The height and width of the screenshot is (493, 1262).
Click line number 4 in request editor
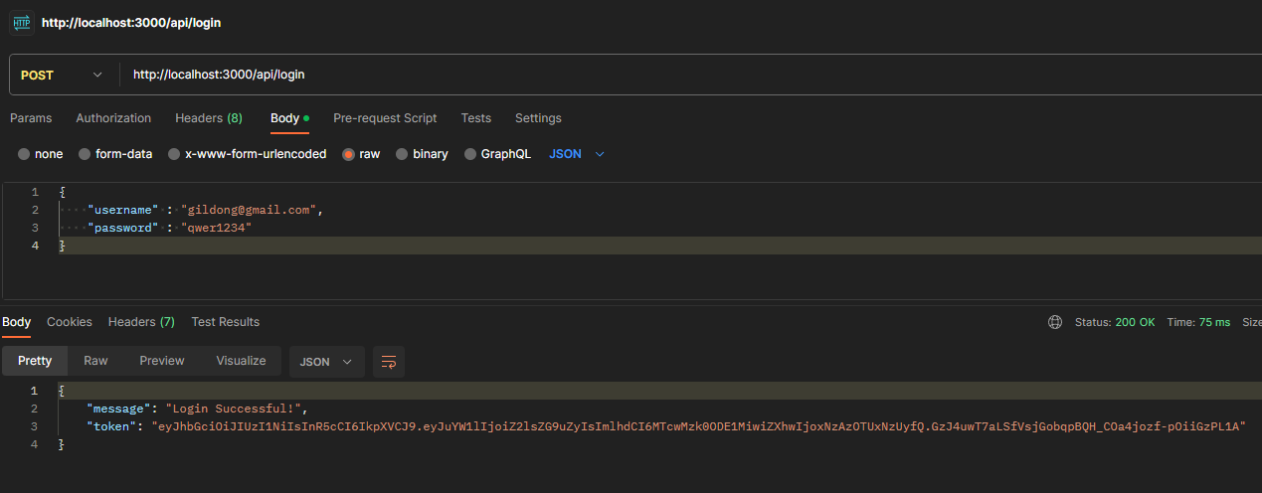pos(35,246)
